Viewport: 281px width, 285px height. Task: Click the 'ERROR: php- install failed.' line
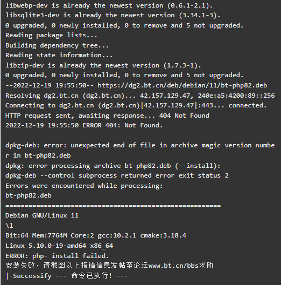pyautogui.click(x=57, y=256)
